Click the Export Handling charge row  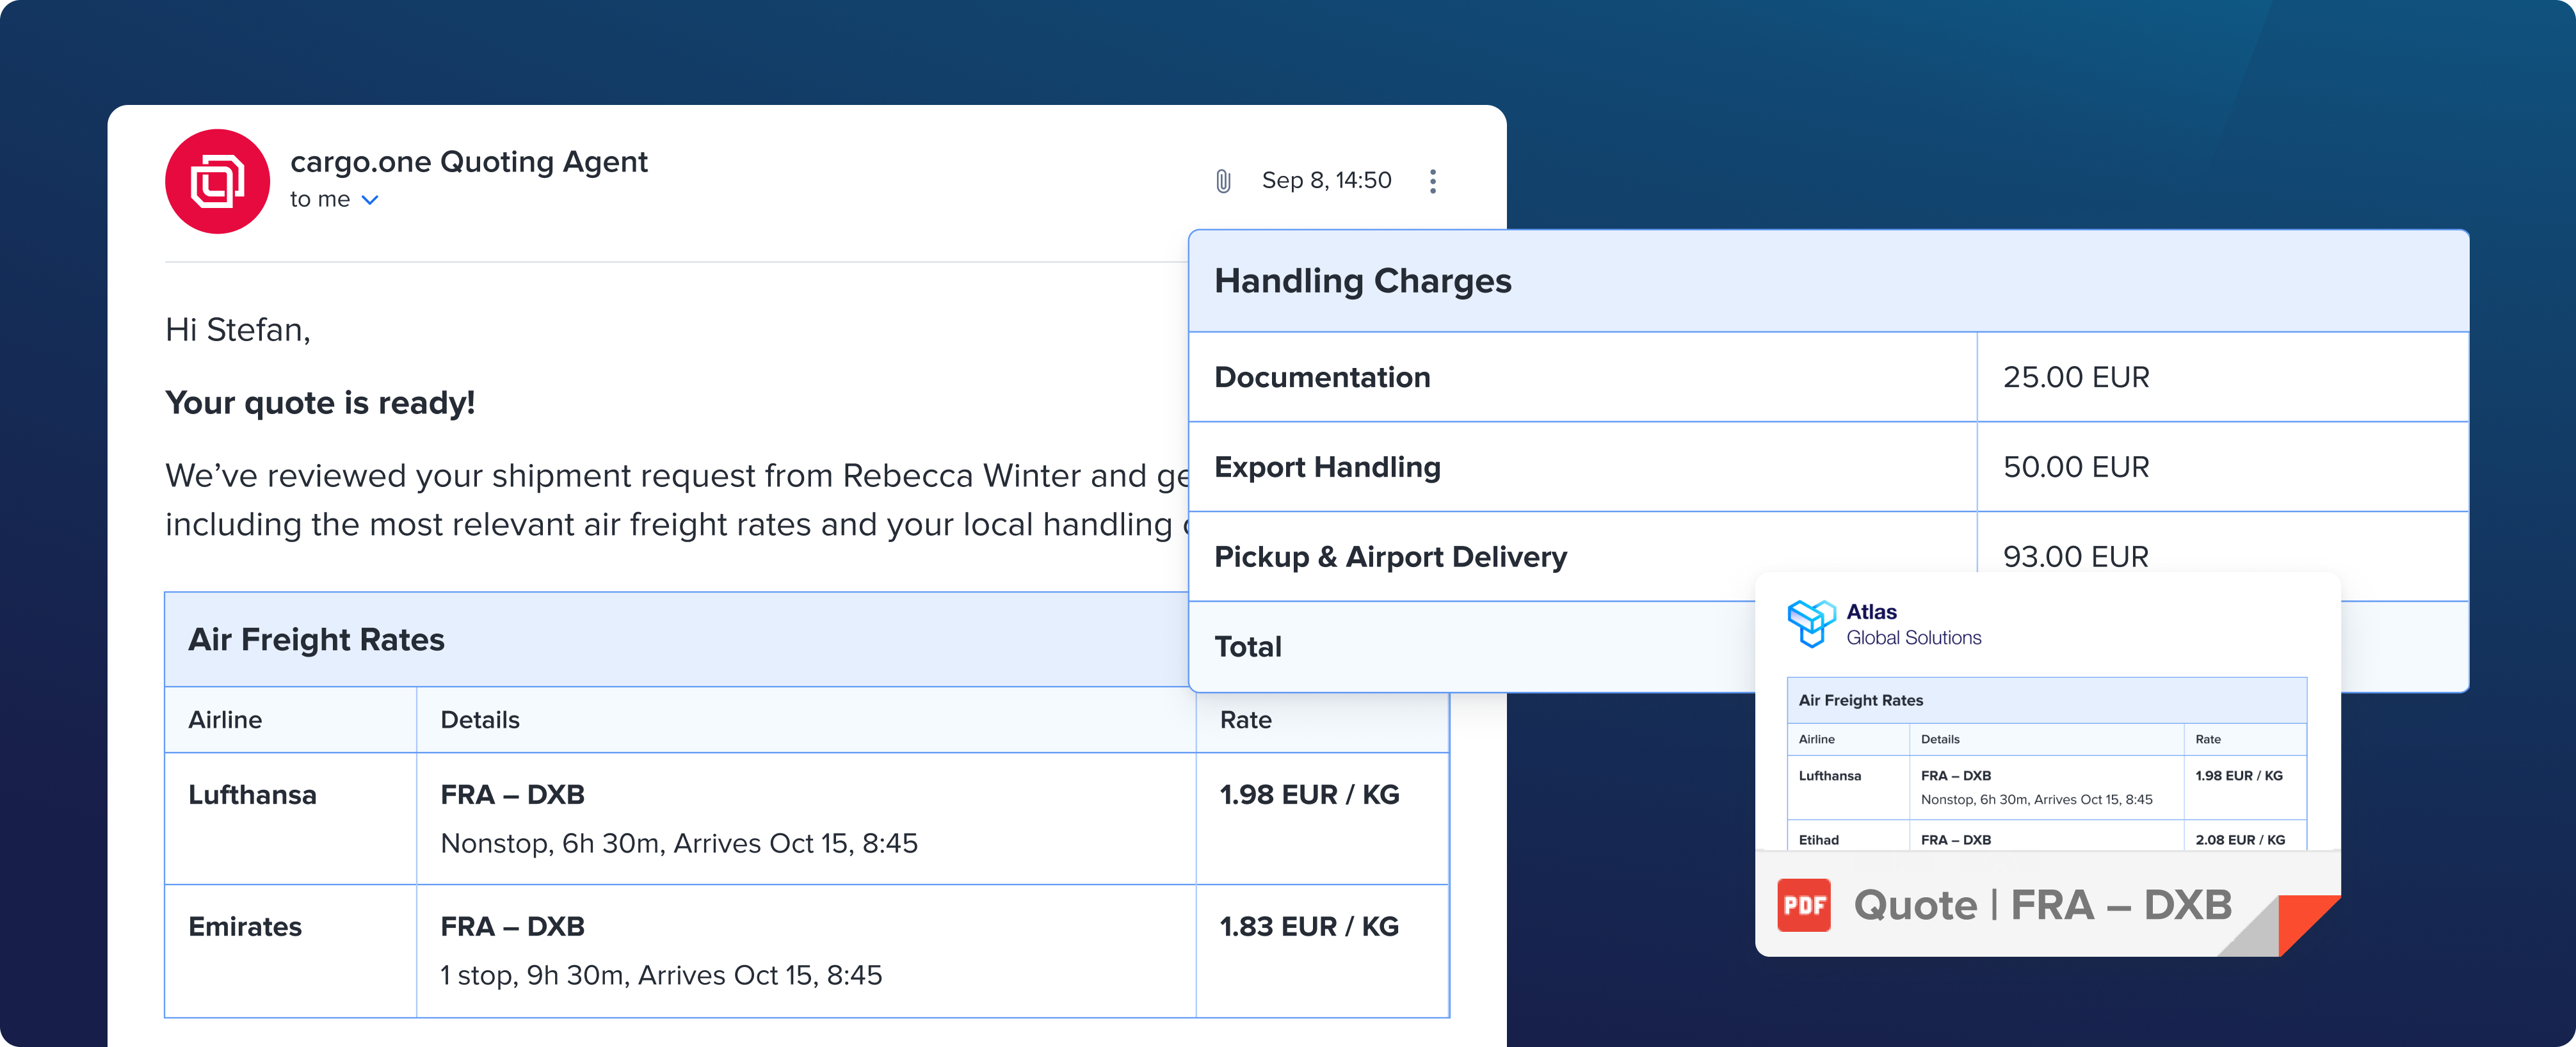click(x=1327, y=467)
